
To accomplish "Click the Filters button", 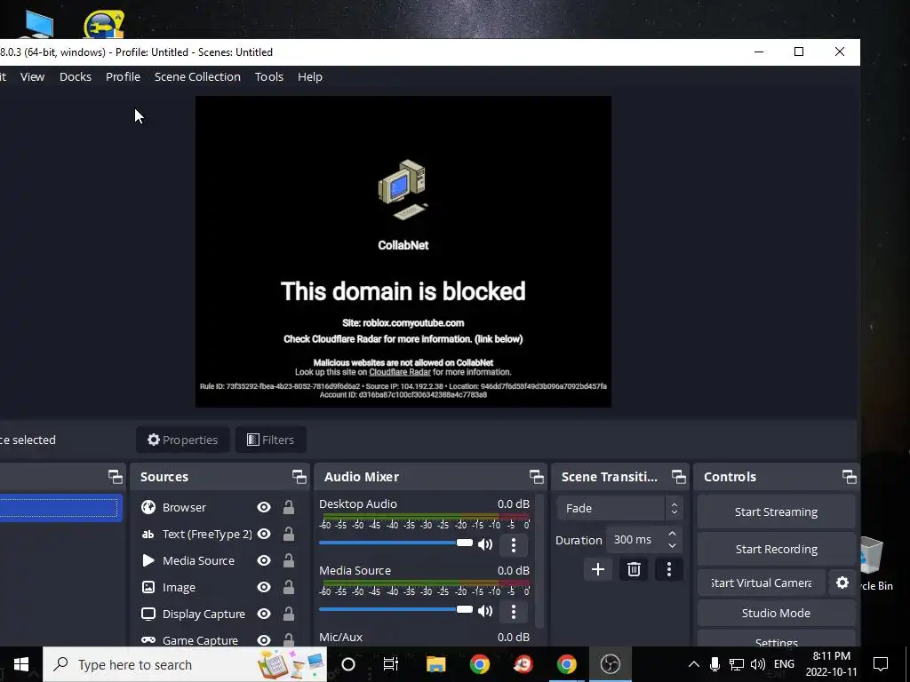I will 271,440.
